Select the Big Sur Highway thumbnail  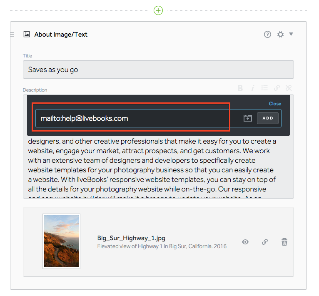pyautogui.click(x=61, y=241)
